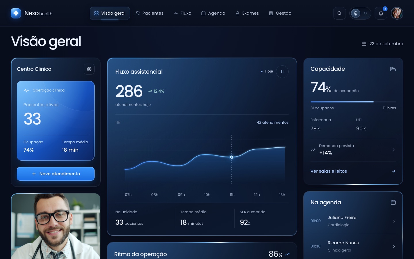Screen dimensions: 414x259
Task: Click the 42 atendimentos label
Action: pyautogui.click(x=273, y=123)
